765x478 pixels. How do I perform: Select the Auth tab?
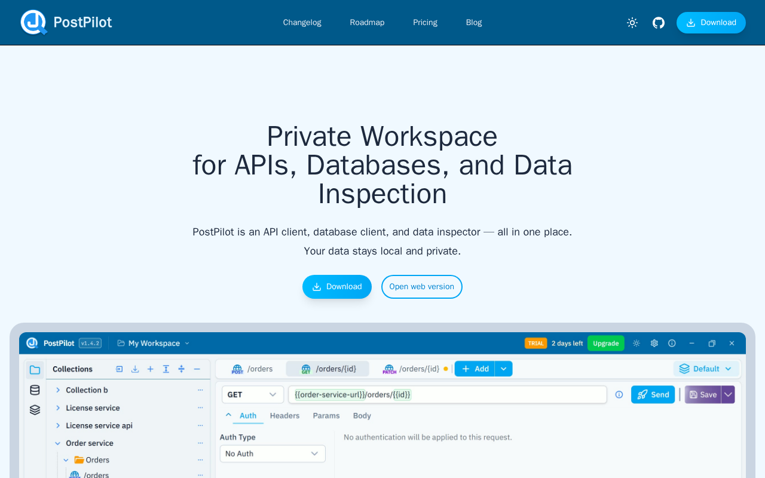248,416
